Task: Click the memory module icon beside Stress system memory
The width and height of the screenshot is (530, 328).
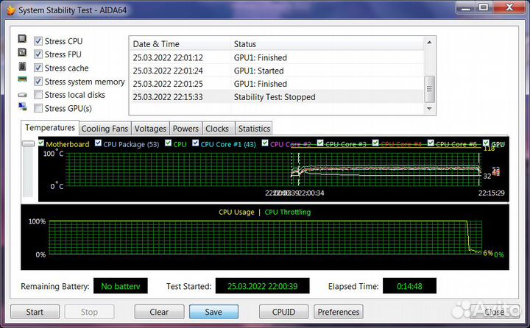Action: point(22,79)
